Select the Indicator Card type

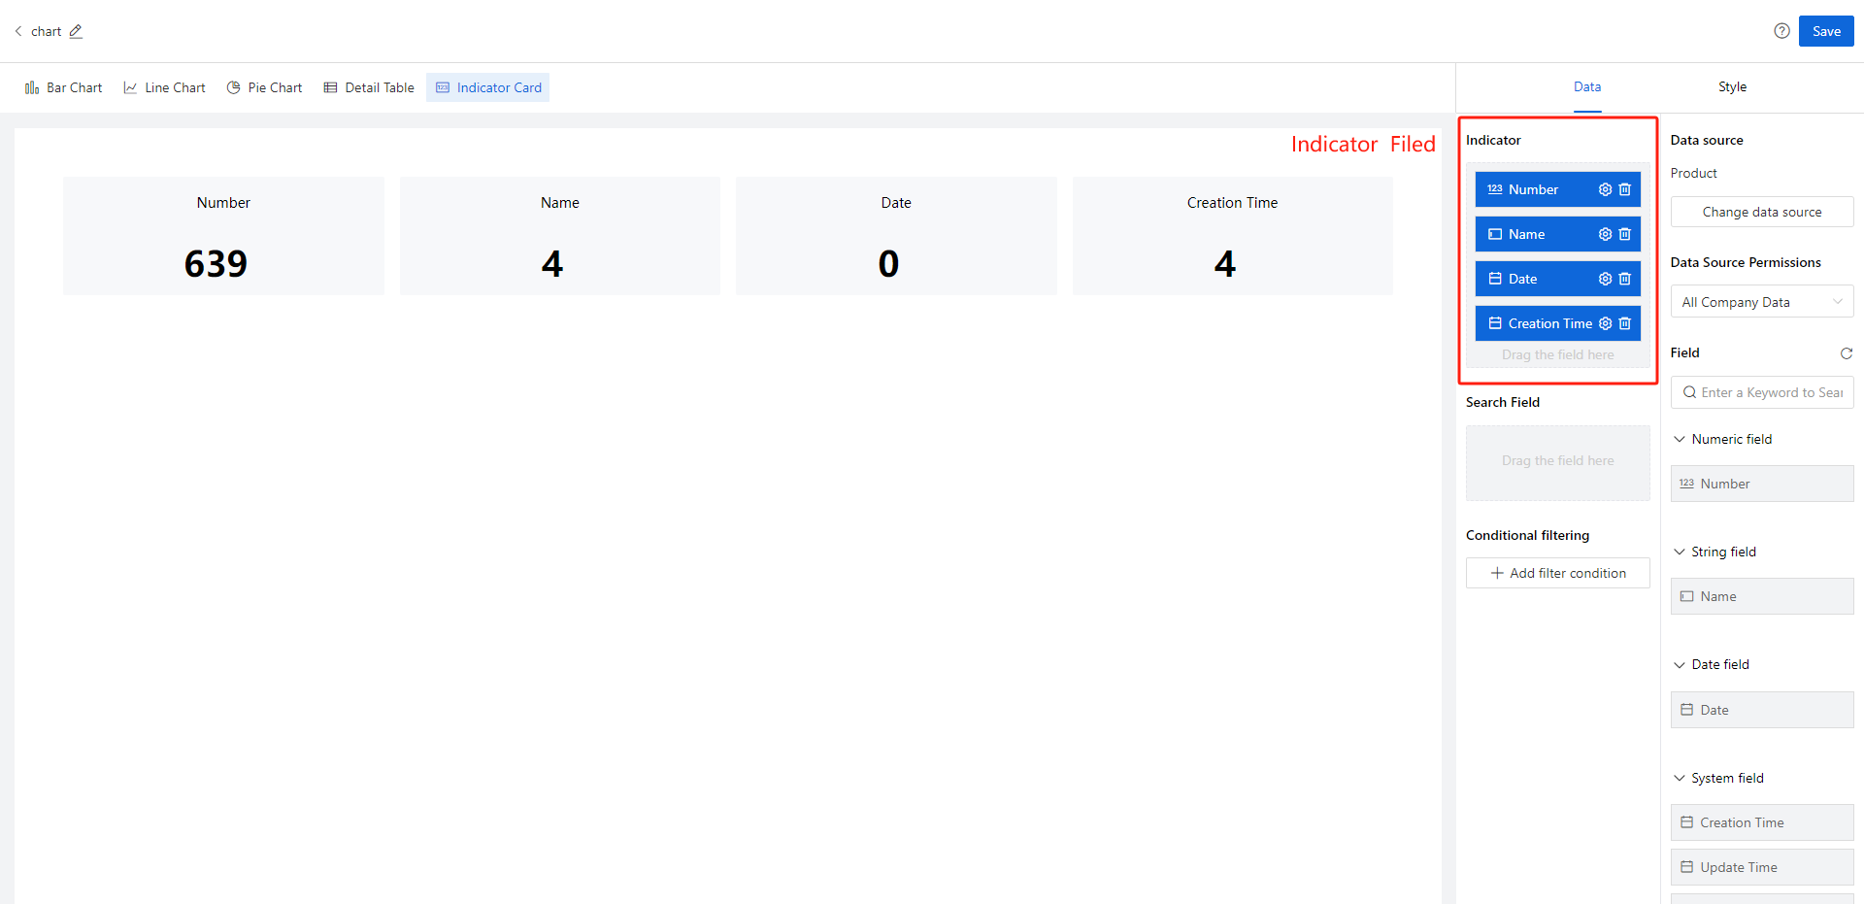click(x=488, y=87)
